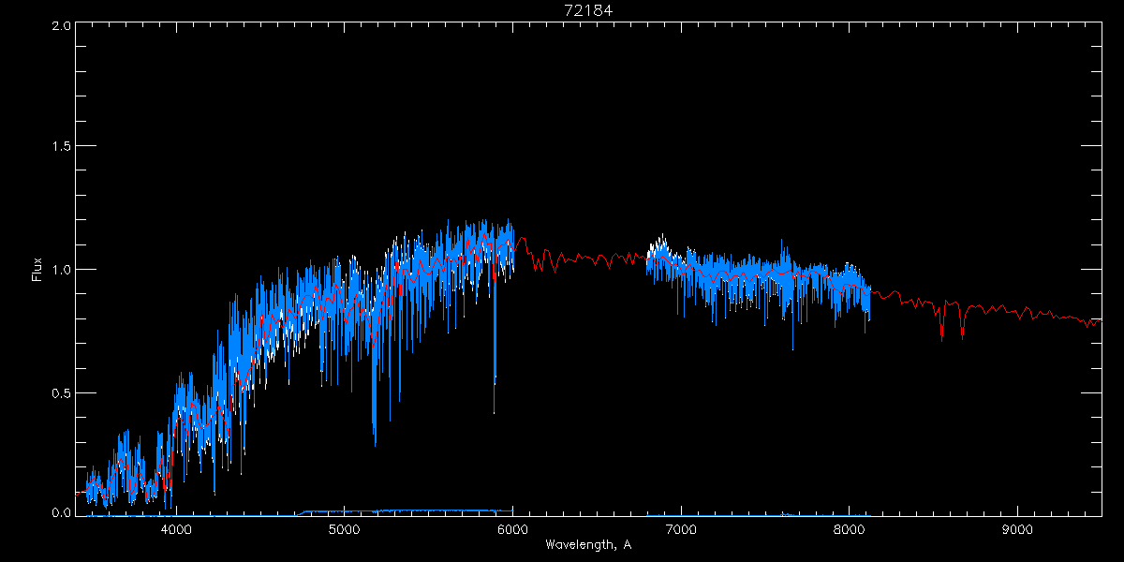Click the 0.0 y-axis tick label
The height and width of the screenshot is (562, 1124).
tap(62, 513)
